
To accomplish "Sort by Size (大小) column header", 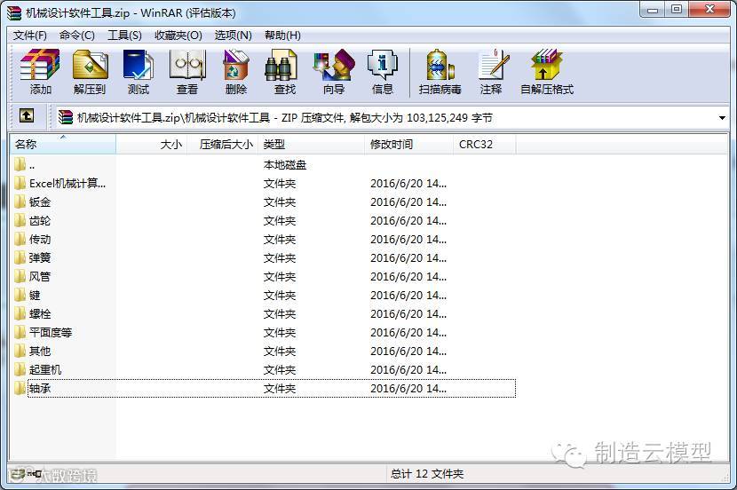I will click(152, 144).
